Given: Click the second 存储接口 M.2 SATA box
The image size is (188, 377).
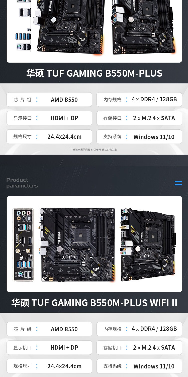Looking at the screenshot, I should click(139, 348).
